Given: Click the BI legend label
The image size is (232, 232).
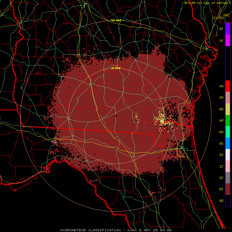Looking at the screenshot, I should [x=221, y=189].
